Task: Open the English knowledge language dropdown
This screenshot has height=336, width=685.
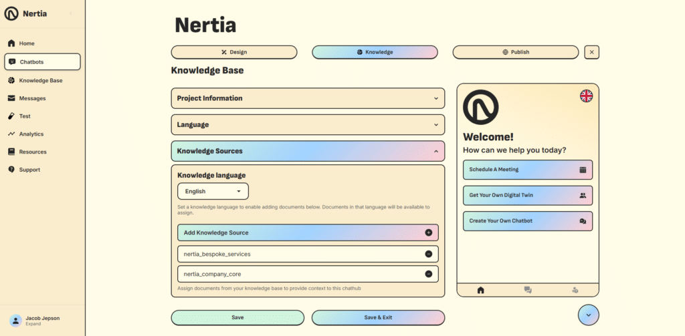Action: [213, 191]
